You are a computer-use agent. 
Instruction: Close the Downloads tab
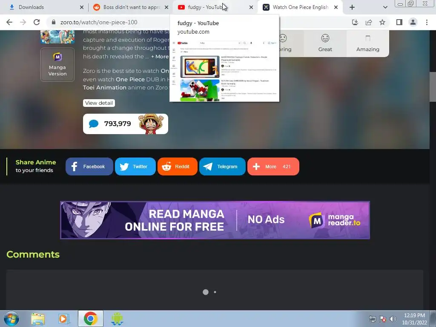[x=82, y=7]
